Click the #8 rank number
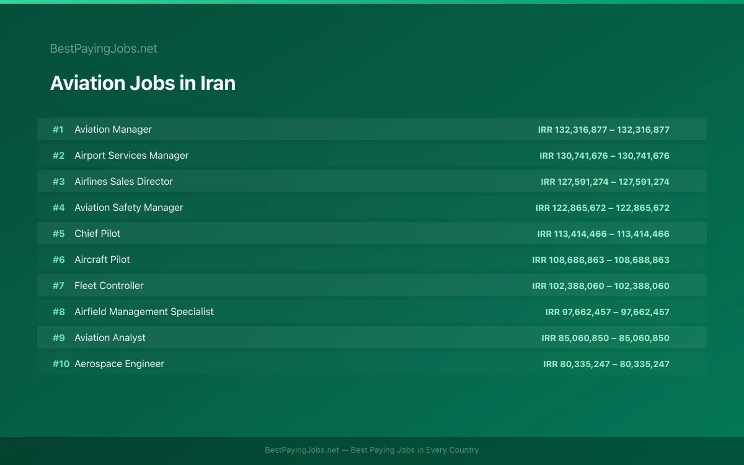The width and height of the screenshot is (744, 465). [x=58, y=312]
